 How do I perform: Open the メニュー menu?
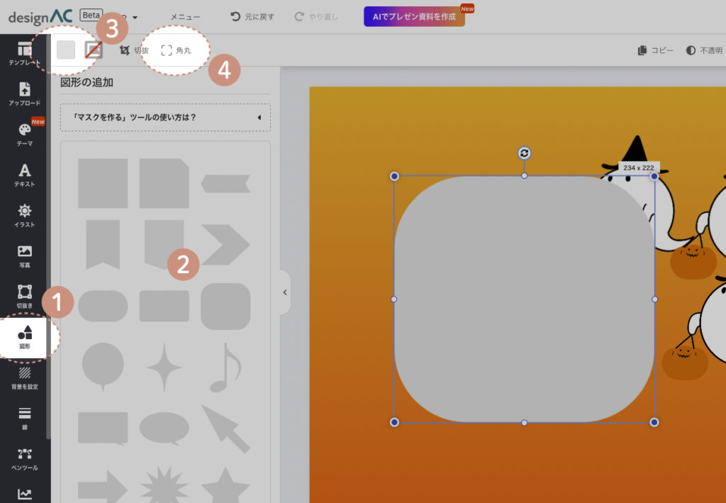coord(185,16)
